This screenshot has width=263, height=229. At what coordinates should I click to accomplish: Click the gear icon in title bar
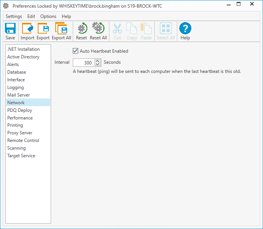click(x=6, y=6)
